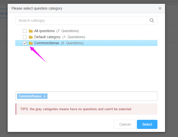Click the CommonSense folder icon
The image size is (178, 137).
(x=31, y=43)
